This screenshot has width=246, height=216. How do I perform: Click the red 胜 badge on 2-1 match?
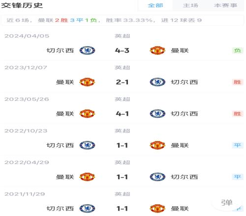tap(238, 82)
